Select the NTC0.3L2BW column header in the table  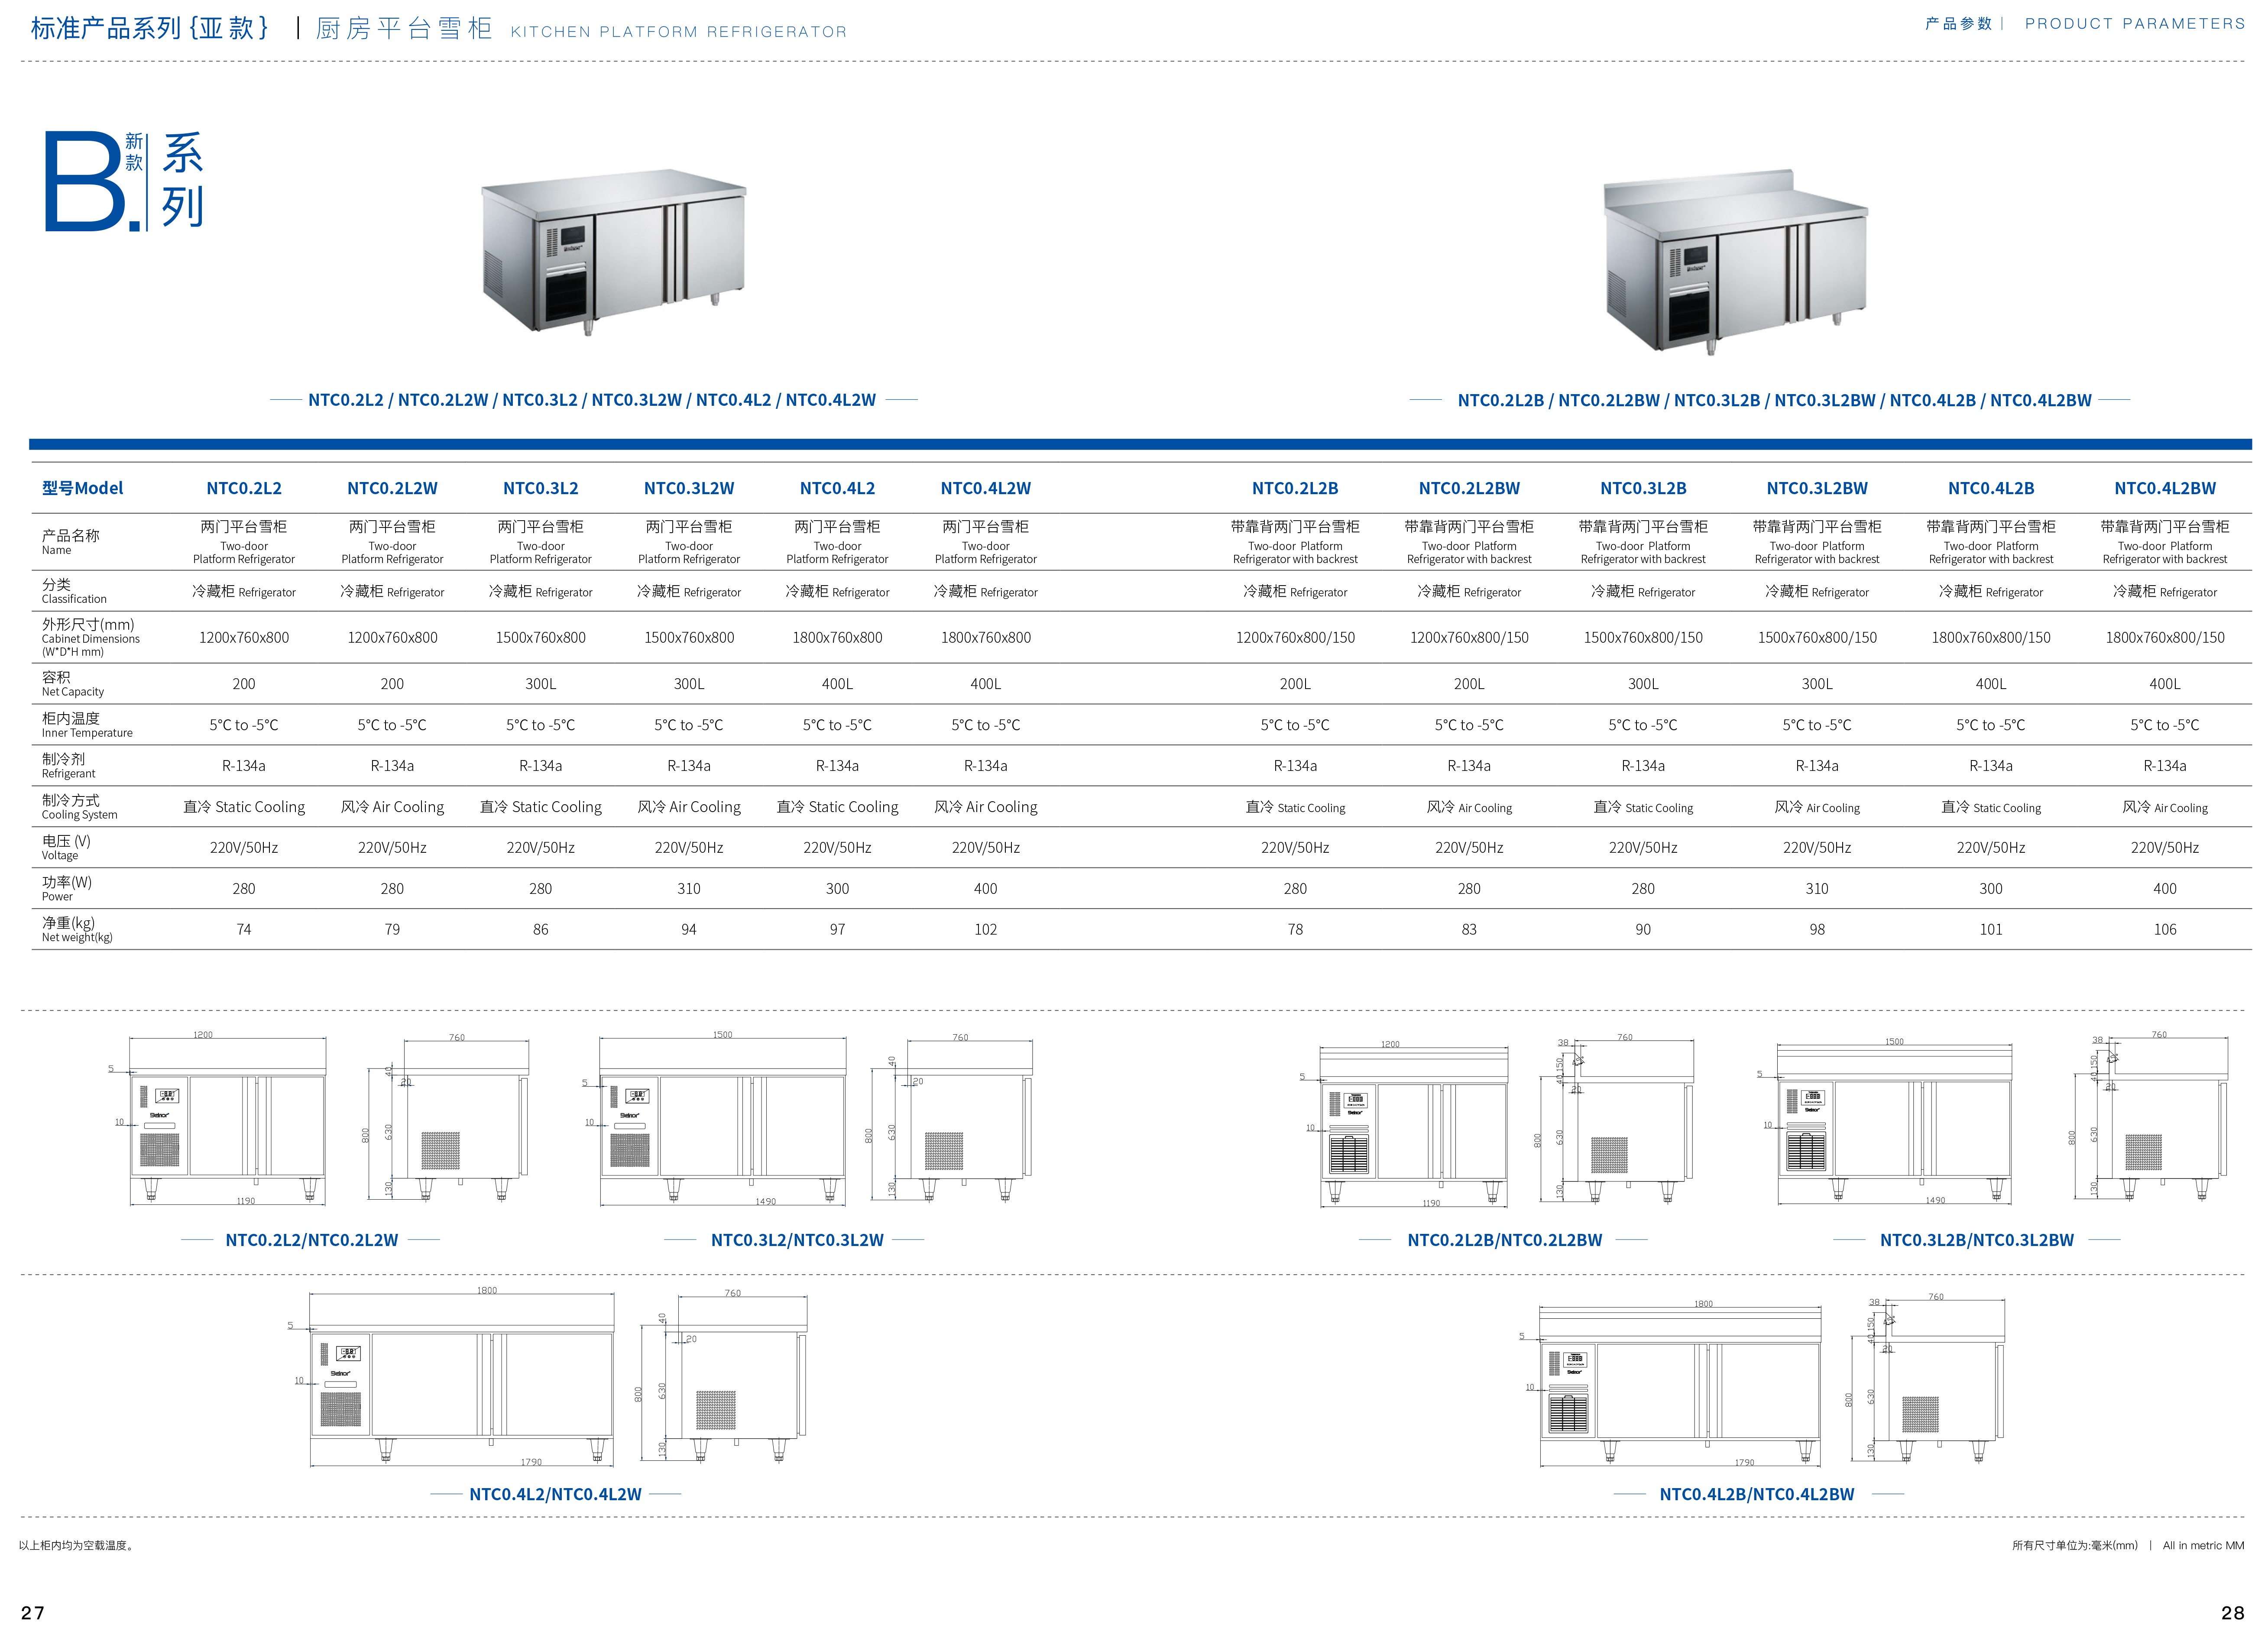[1817, 488]
